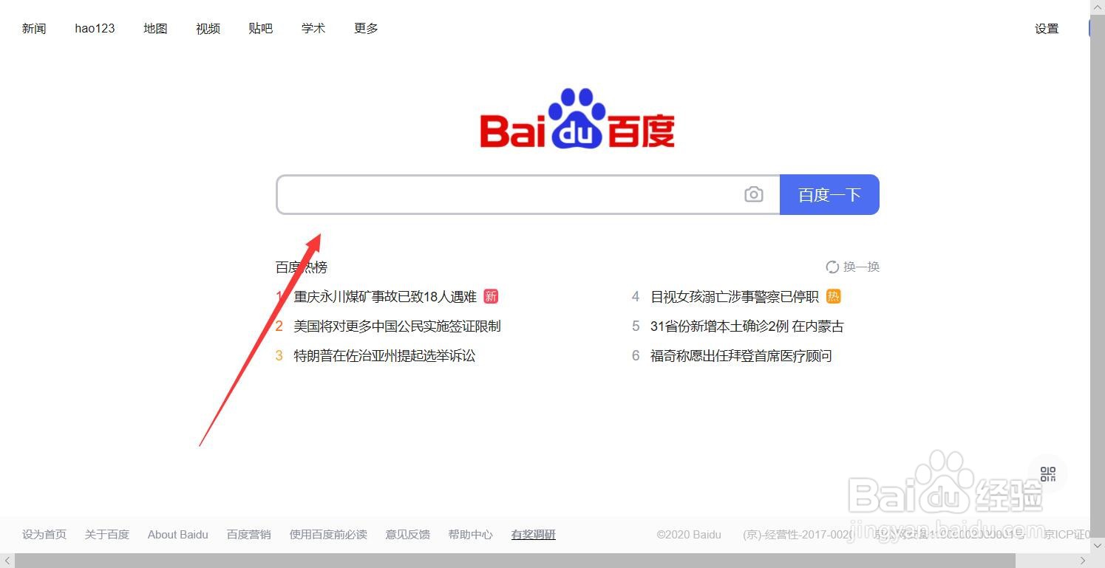
Task: Click the refresh icon beside 换一换
Action: (x=832, y=267)
